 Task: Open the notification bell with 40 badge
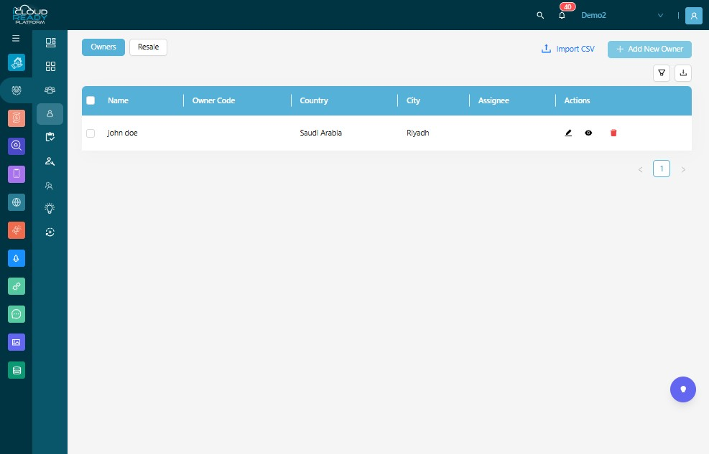point(562,15)
